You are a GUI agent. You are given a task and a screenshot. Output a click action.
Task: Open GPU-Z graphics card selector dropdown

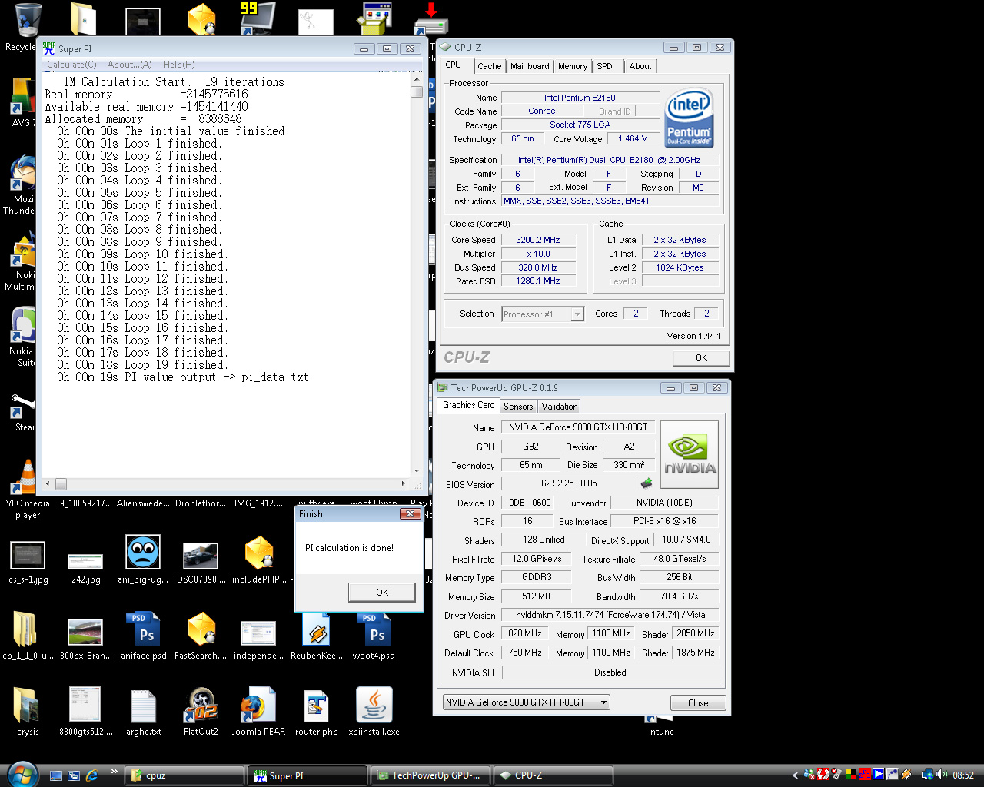(527, 702)
